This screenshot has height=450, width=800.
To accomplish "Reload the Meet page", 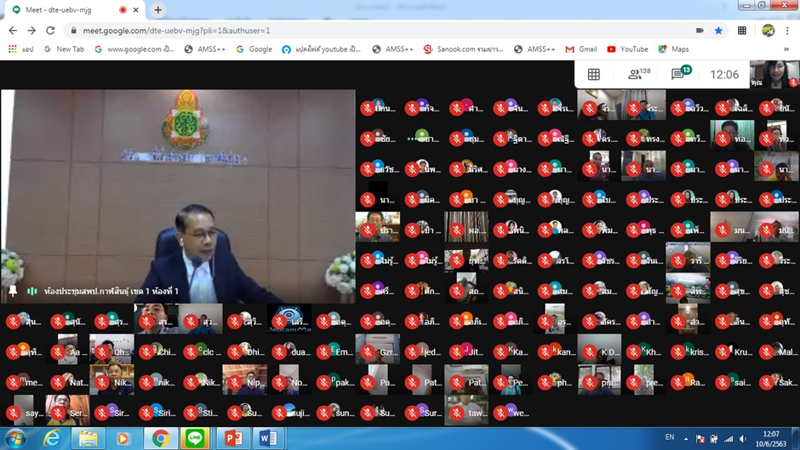I will (51, 31).
